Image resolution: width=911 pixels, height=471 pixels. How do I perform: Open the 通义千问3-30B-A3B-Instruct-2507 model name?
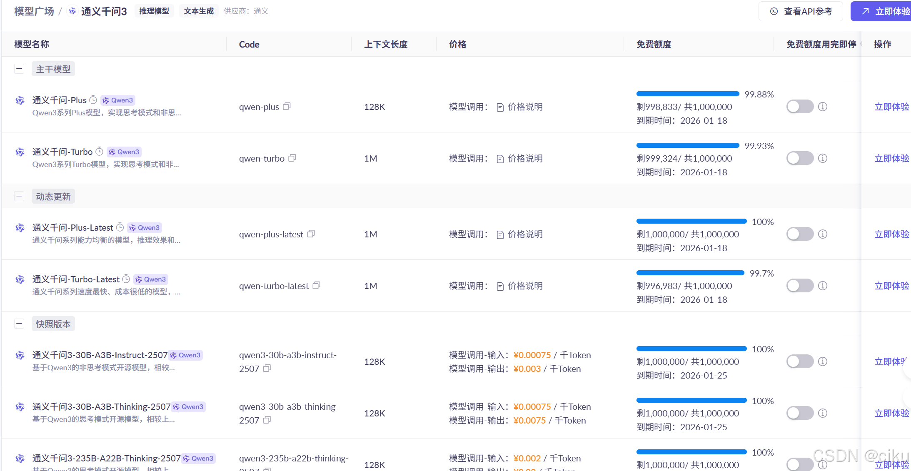[x=100, y=355]
